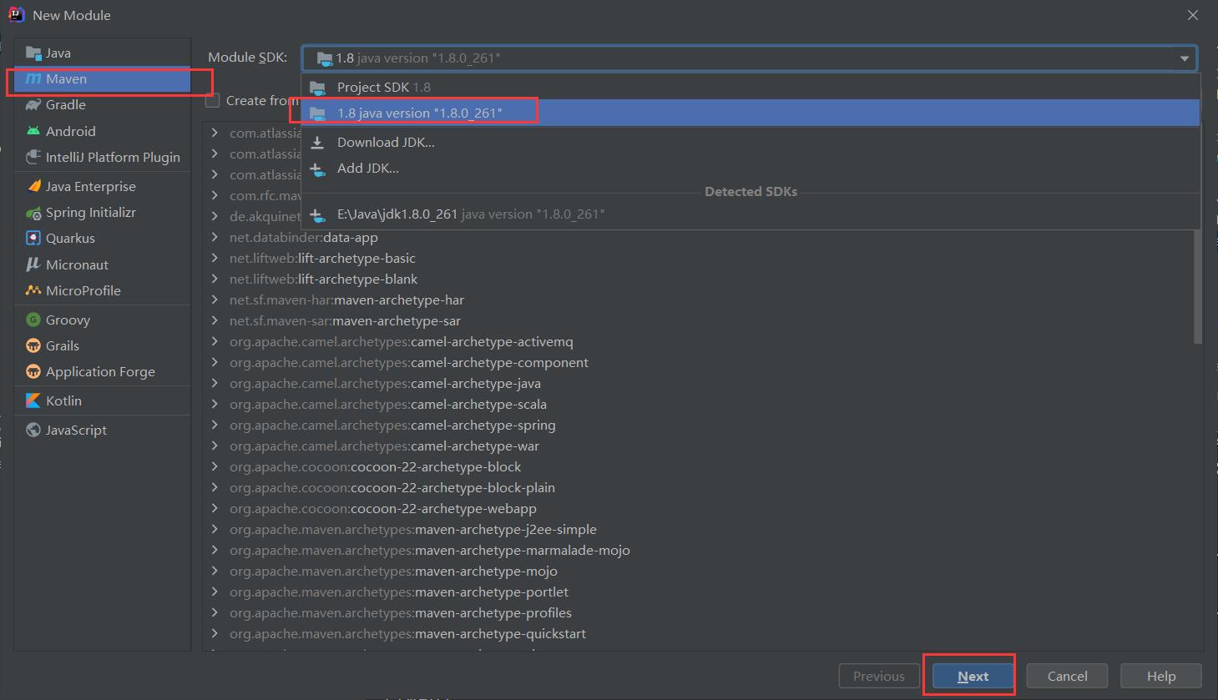Select 1.8 java version "1.8.0_261" option
The width and height of the screenshot is (1218, 700).
[x=751, y=113]
